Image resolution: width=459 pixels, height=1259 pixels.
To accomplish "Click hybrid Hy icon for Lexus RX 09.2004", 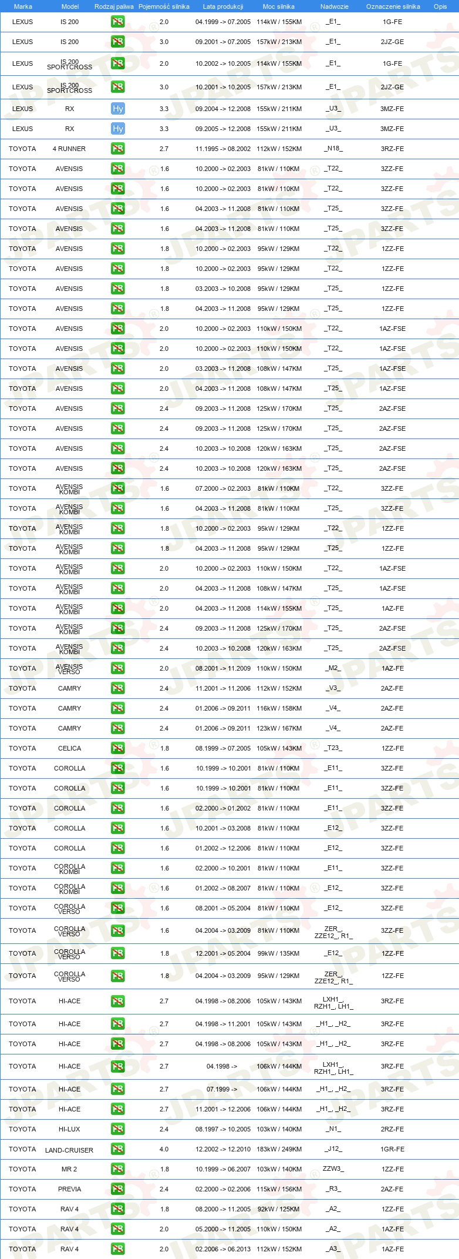I will coord(118,109).
